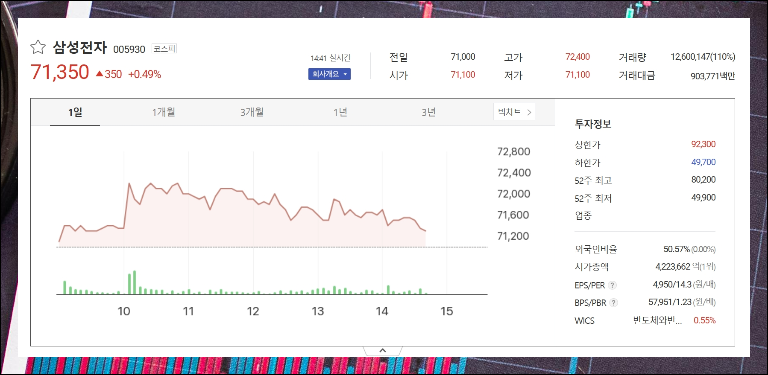Click the 14:41 실시간 timestamp
Viewport: 768px width, 375px height.
(x=330, y=58)
